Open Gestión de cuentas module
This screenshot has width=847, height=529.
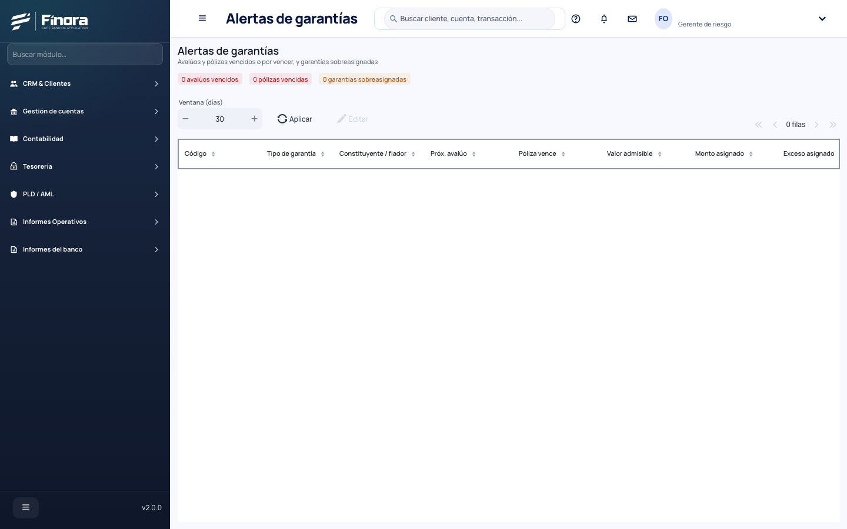coord(85,111)
